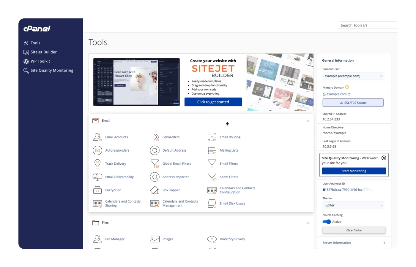
Task: Open the Encryption icon
Action: 97,190
